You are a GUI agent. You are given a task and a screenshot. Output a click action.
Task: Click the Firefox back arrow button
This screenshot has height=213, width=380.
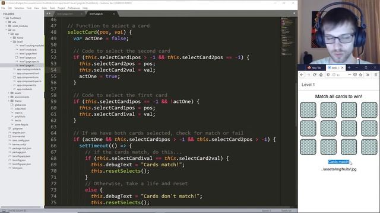(x=302, y=75)
